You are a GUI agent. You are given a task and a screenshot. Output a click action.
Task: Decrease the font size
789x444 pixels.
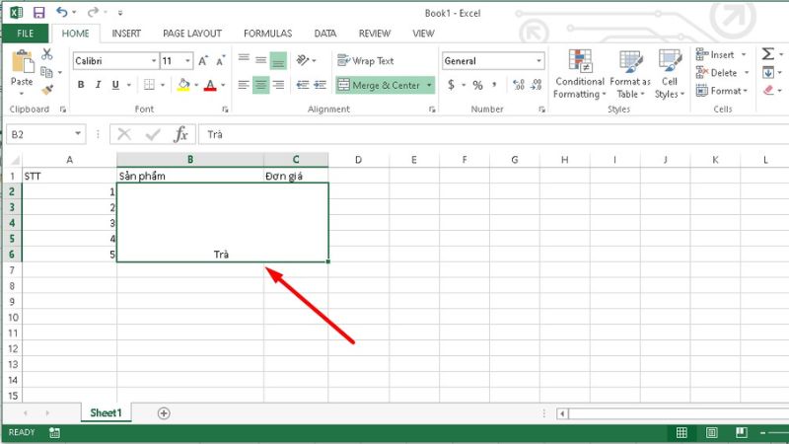pyautogui.click(x=220, y=61)
